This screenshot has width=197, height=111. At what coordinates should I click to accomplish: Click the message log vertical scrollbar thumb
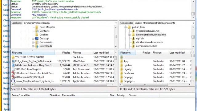[x=193, y=14]
